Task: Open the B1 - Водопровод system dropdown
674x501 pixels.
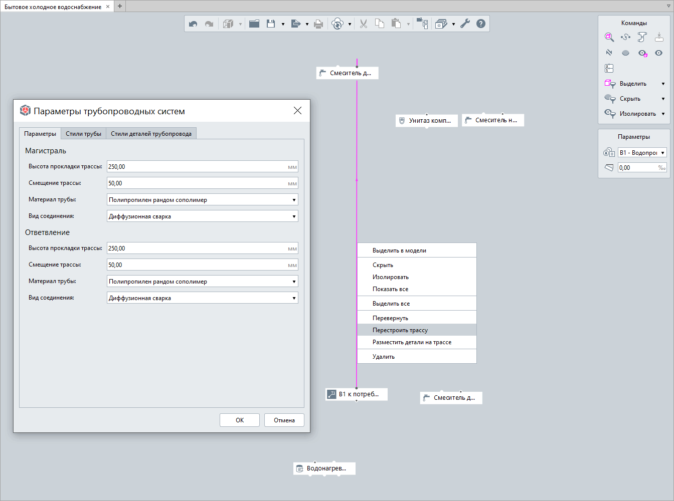Action: pos(642,152)
